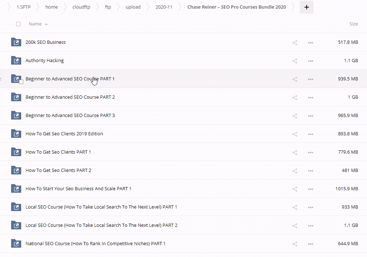This screenshot has width=367, height=257.
Task: Sort files by Size column header
Action: pos(353,24)
